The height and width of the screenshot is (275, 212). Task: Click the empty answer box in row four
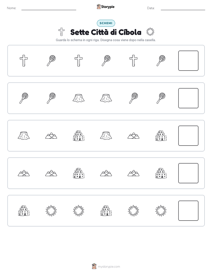[x=188, y=173]
